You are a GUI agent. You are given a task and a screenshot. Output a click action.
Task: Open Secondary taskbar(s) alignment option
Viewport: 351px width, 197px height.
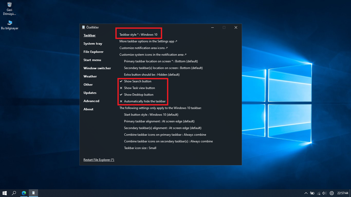pos(163,128)
